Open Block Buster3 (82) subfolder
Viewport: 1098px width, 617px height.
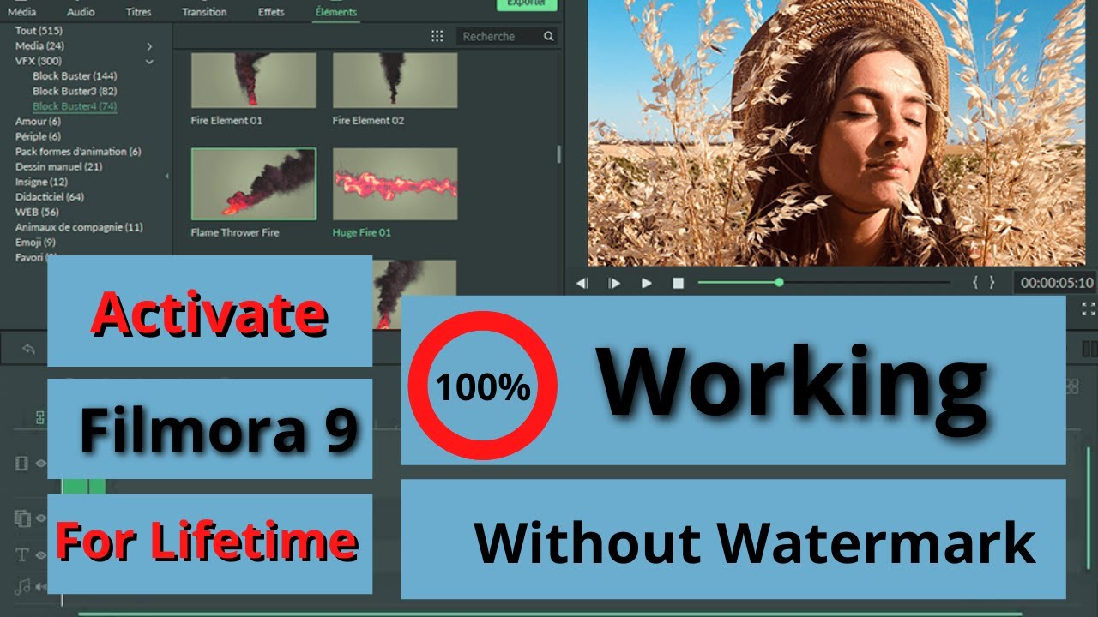tap(75, 91)
